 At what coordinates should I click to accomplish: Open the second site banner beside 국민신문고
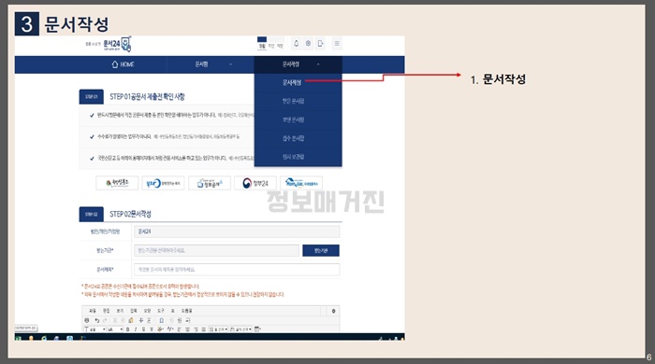(163, 183)
